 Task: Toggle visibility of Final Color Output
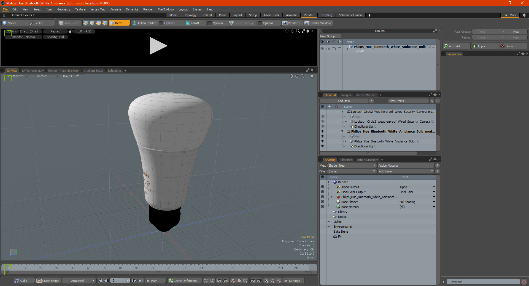click(x=322, y=192)
